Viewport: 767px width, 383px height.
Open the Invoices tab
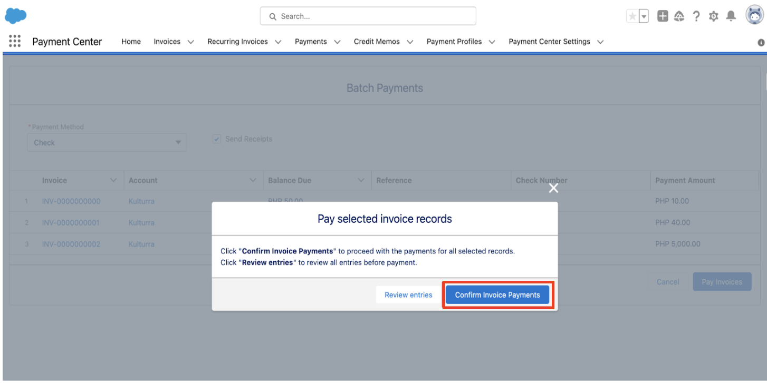pos(167,42)
